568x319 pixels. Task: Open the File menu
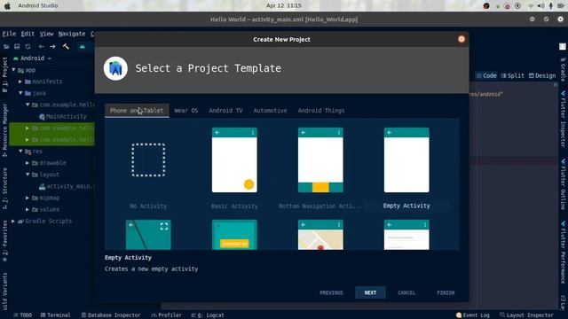9,34
